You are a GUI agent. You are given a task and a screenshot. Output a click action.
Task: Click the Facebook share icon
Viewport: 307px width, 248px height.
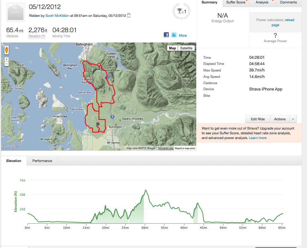tap(166, 35)
